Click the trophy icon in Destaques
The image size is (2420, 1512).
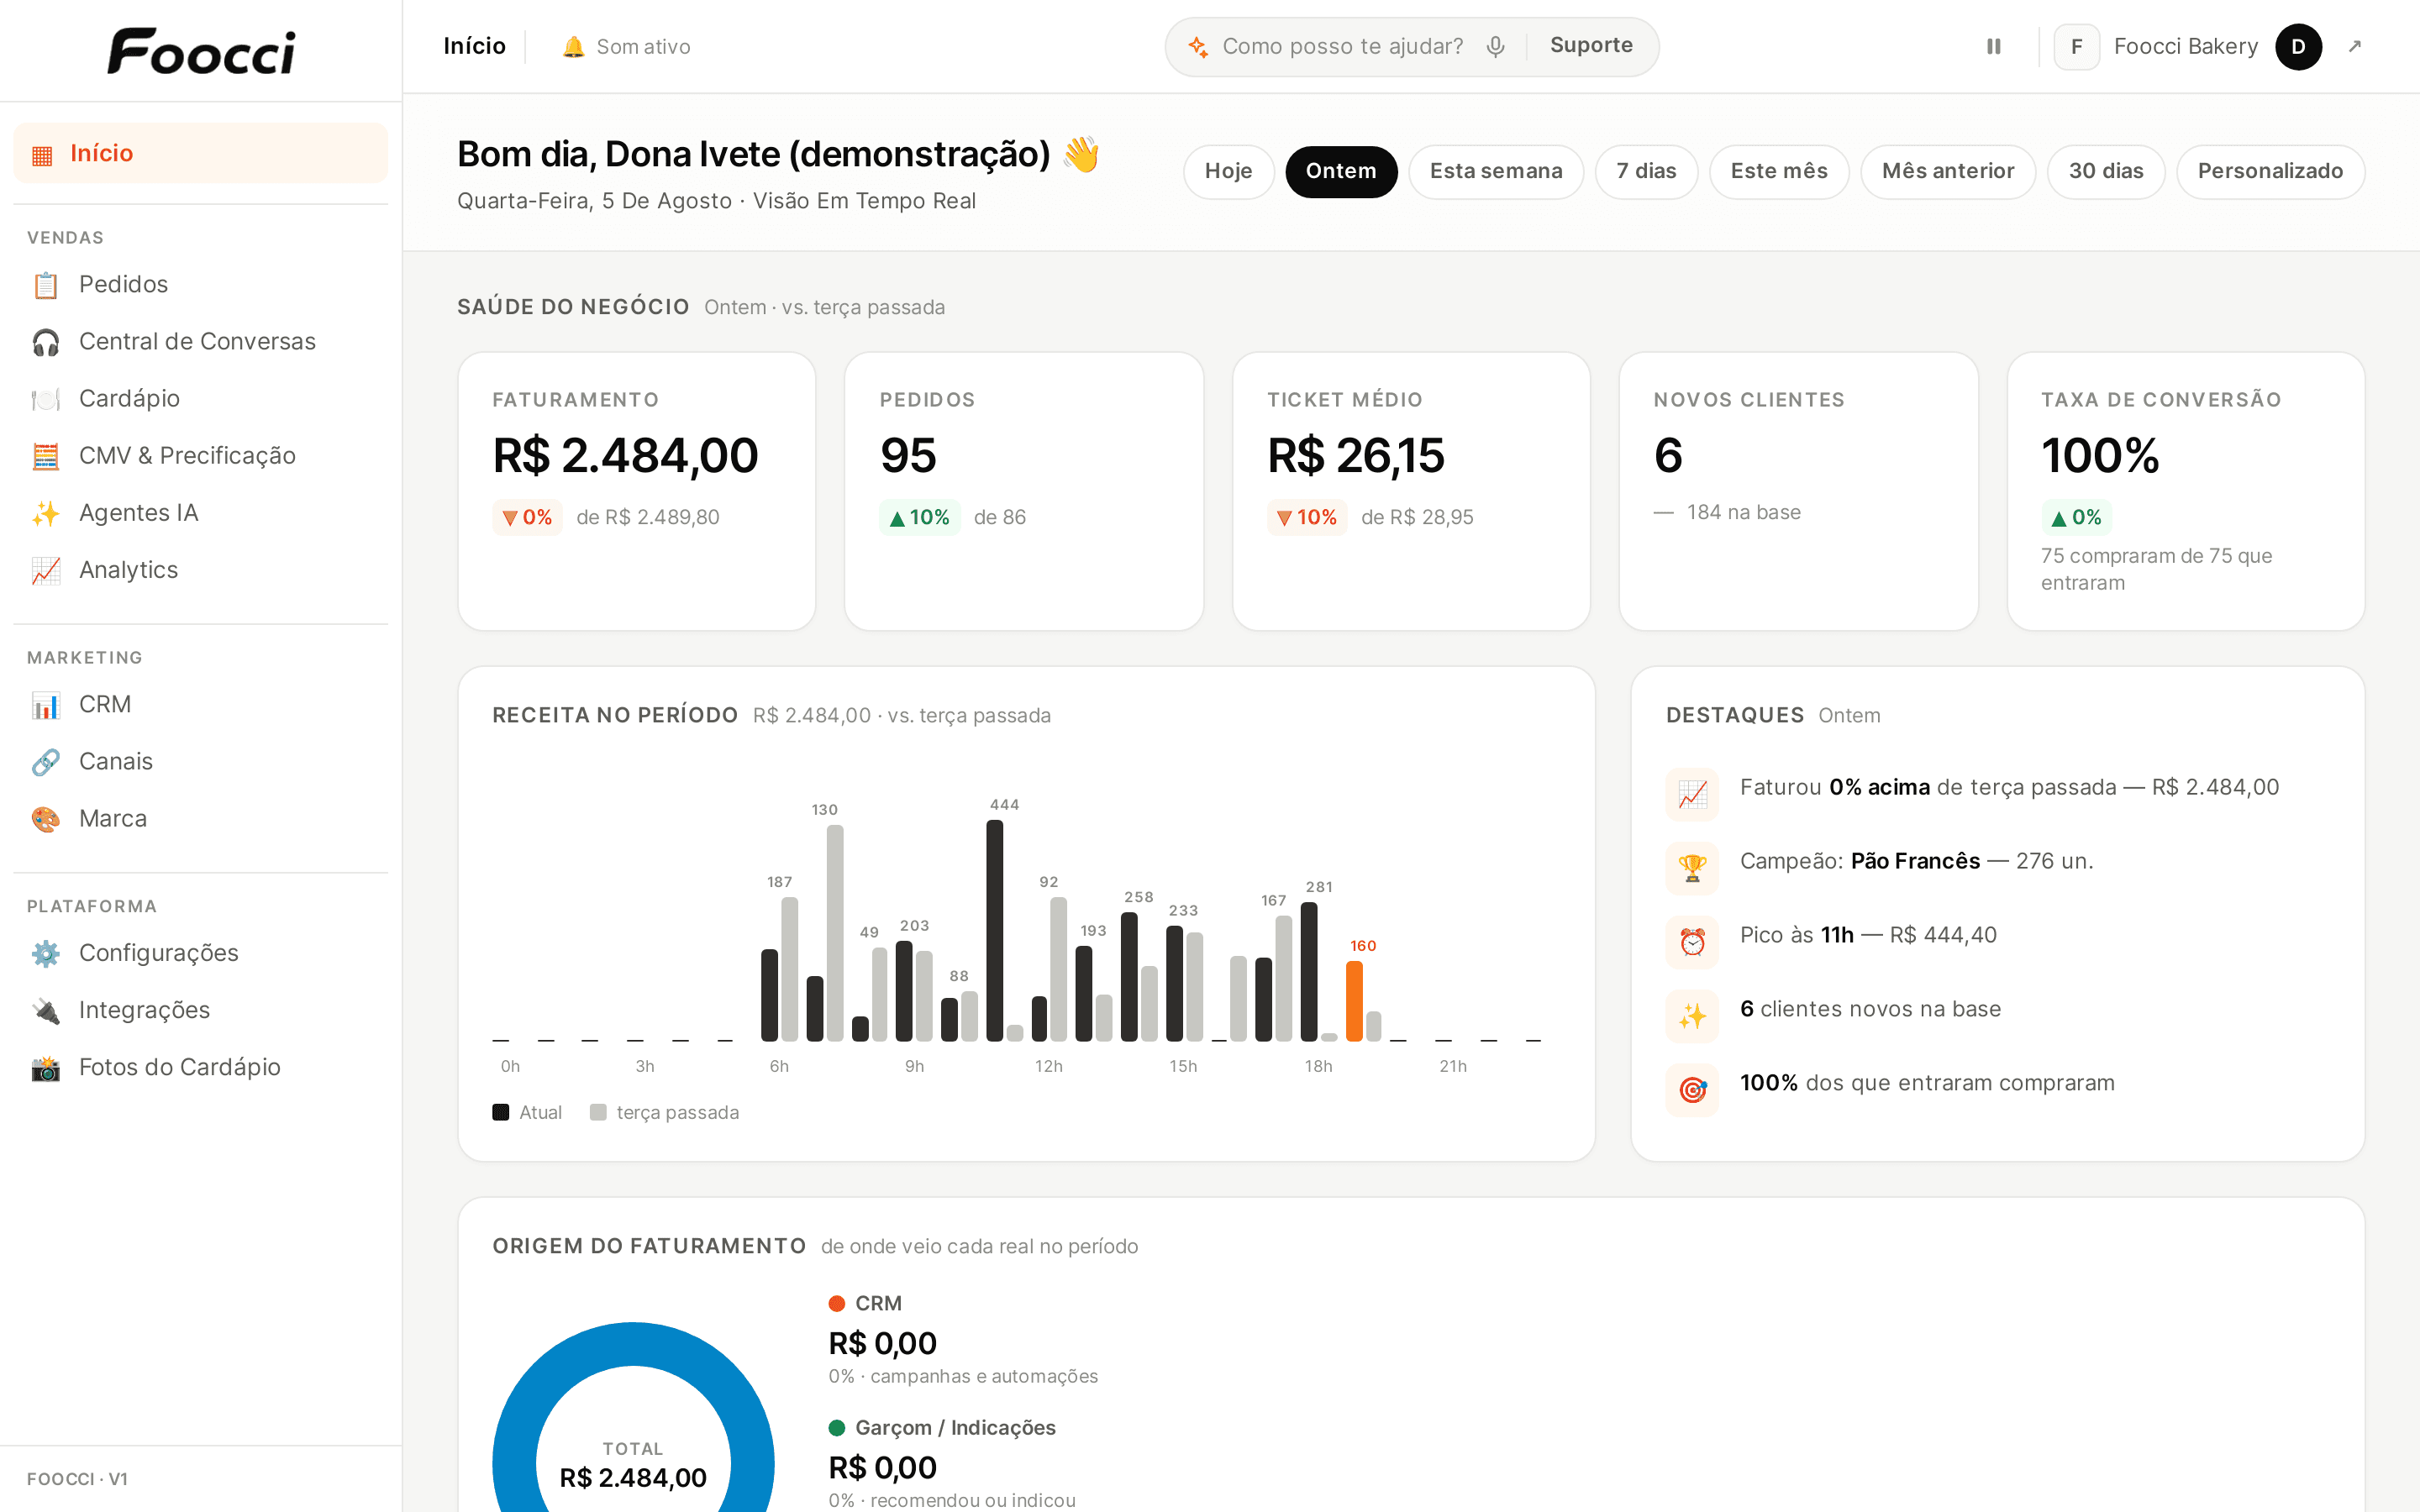[1692, 868]
